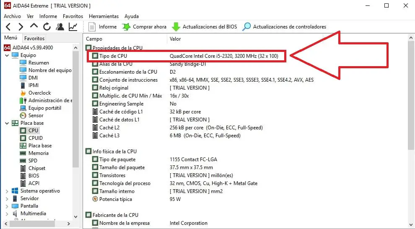Viewport: 415px width, 229px height.
Task: Click the Informe report button
Action: click(102, 27)
